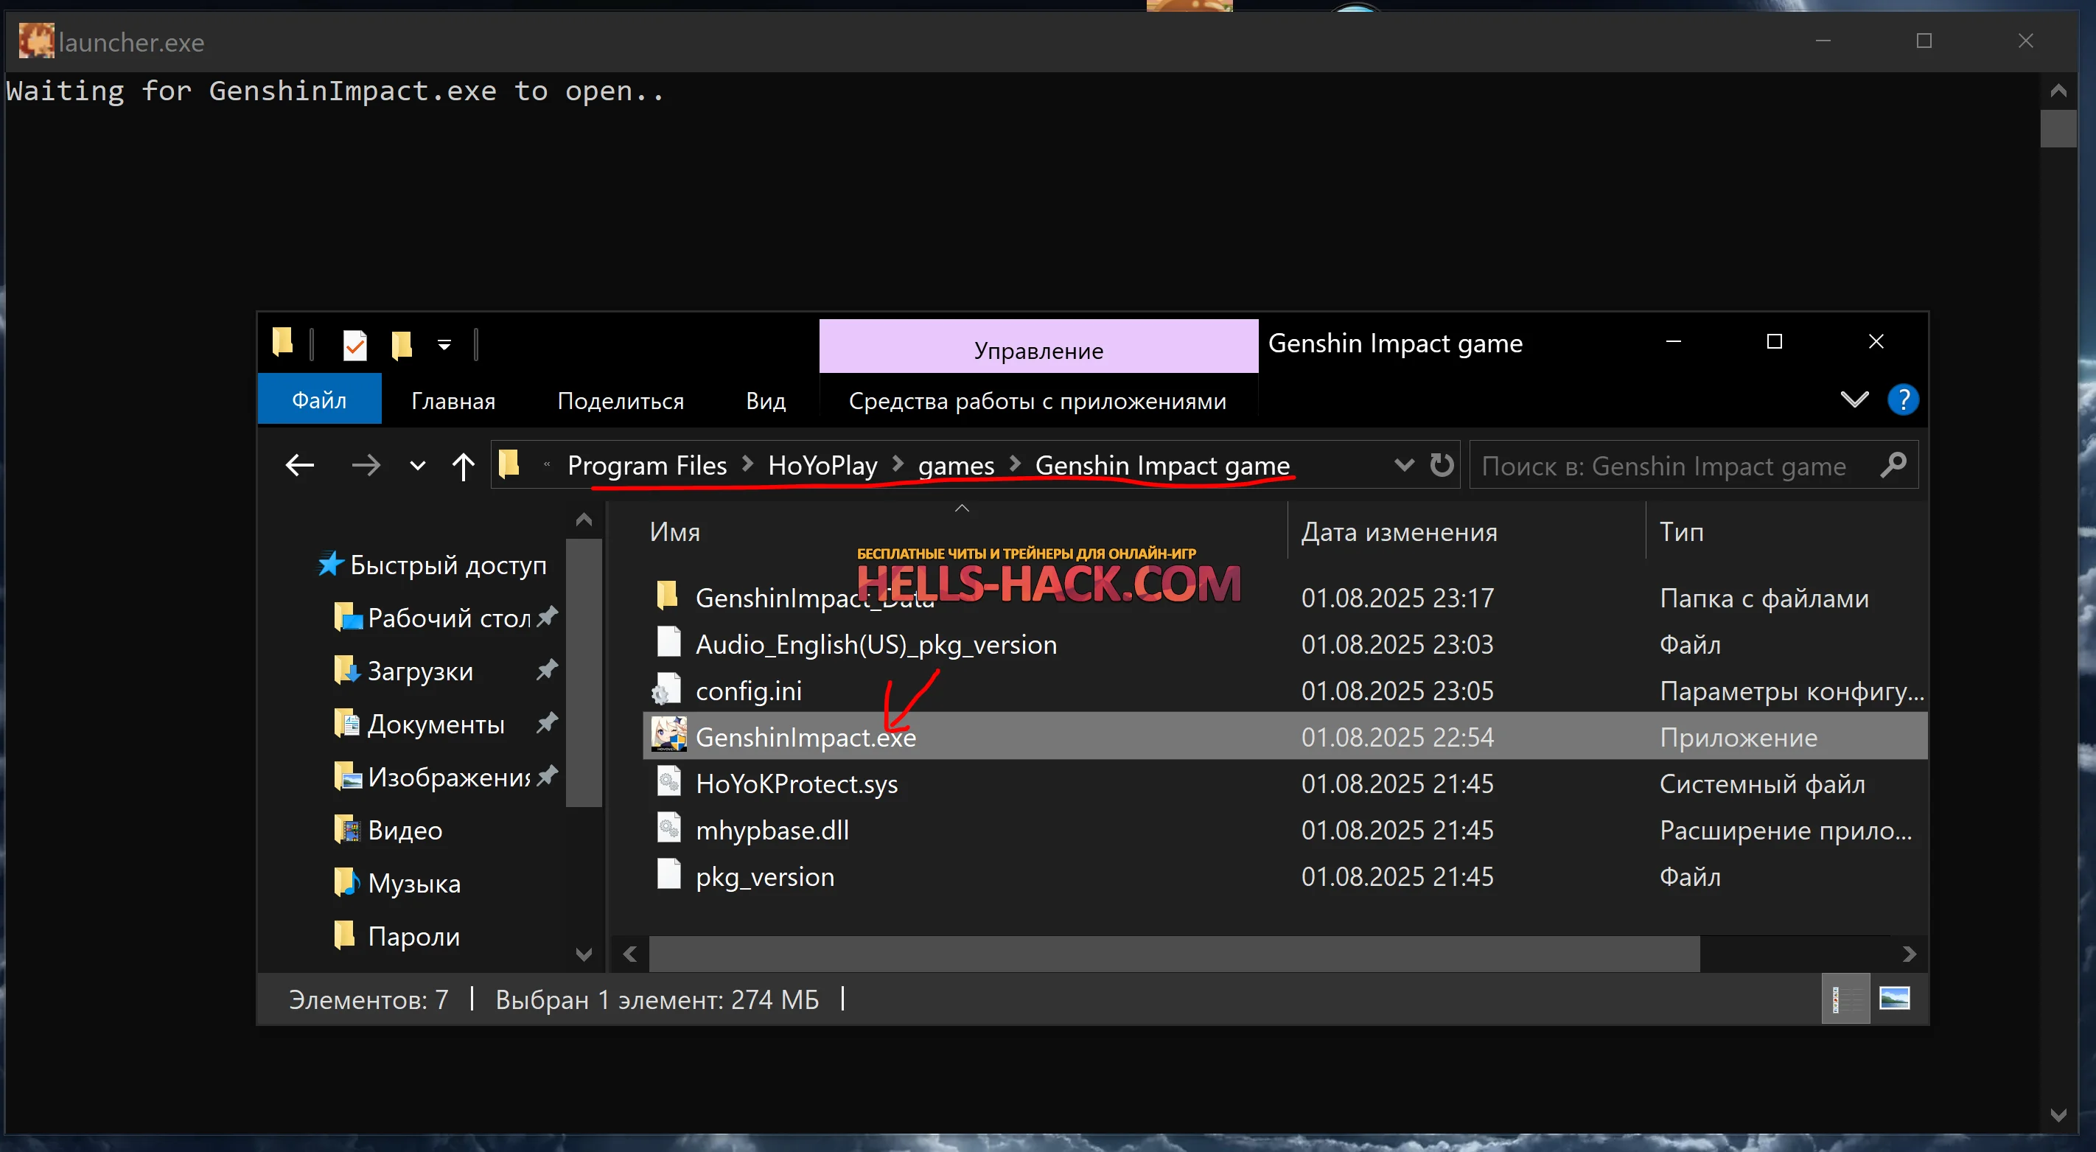Select Средства работы с приложениями tab
This screenshot has height=1152, width=2096.
click(x=1038, y=400)
